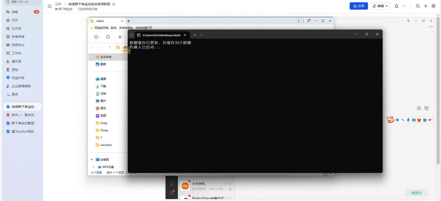Open the explorer menu icon with red dot
The height and width of the screenshot is (201, 441).
308,21
